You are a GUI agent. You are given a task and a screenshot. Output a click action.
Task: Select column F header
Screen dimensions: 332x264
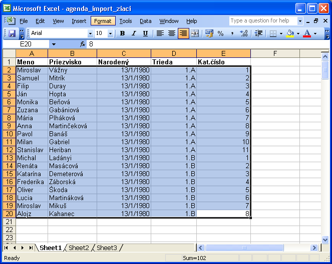(275, 53)
